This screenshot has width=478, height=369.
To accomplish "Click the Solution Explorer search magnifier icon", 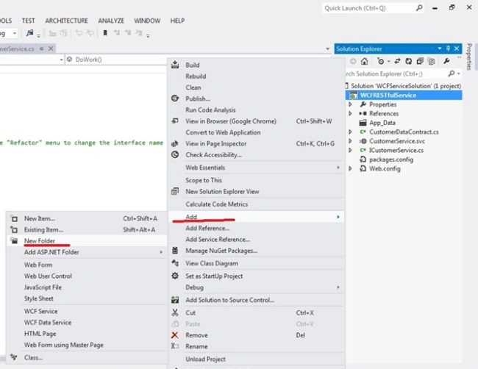I will coord(452,74).
